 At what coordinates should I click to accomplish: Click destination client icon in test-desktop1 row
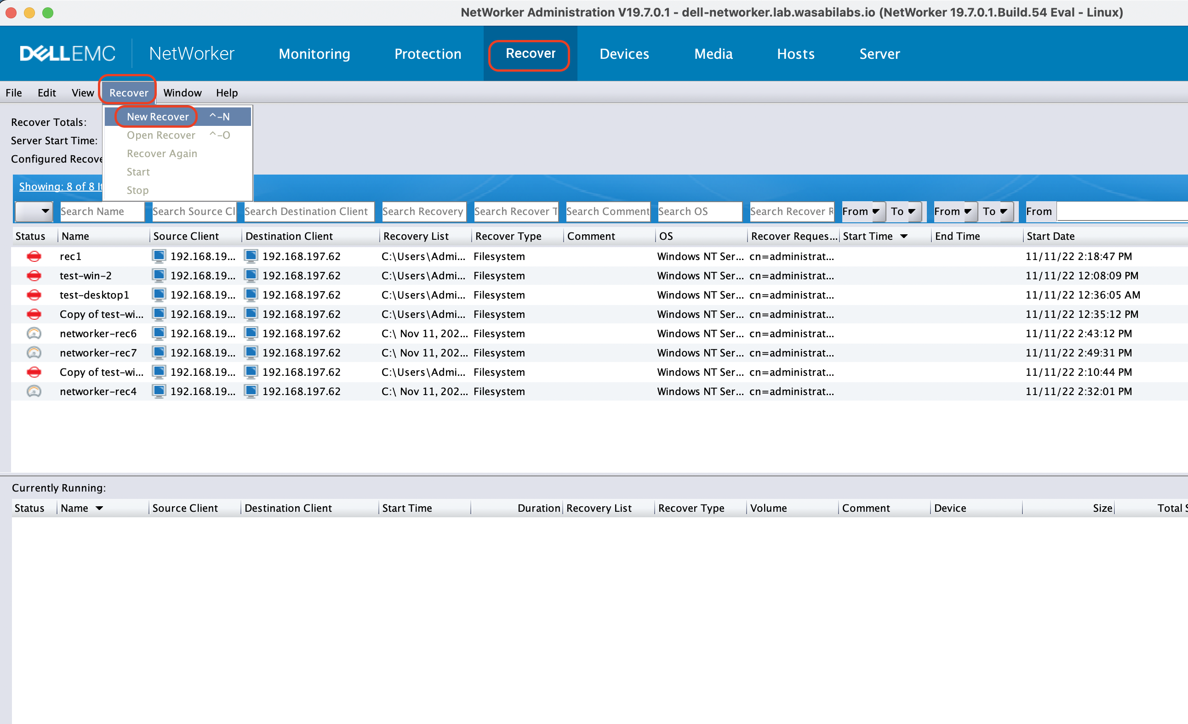[251, 295]
